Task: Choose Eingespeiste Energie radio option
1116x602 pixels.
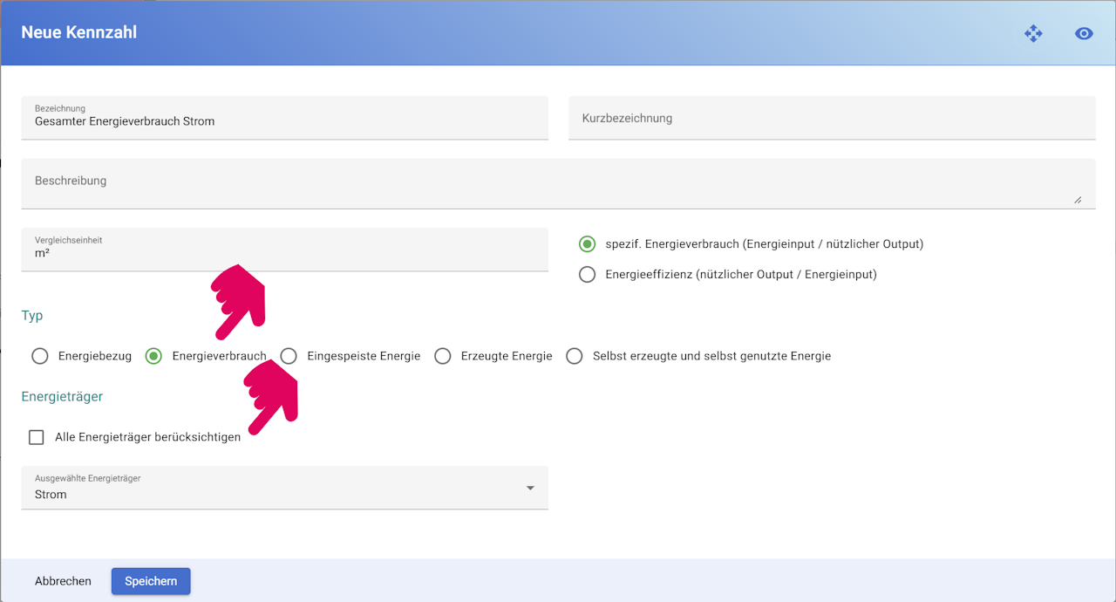Action: tap(289, 356)
